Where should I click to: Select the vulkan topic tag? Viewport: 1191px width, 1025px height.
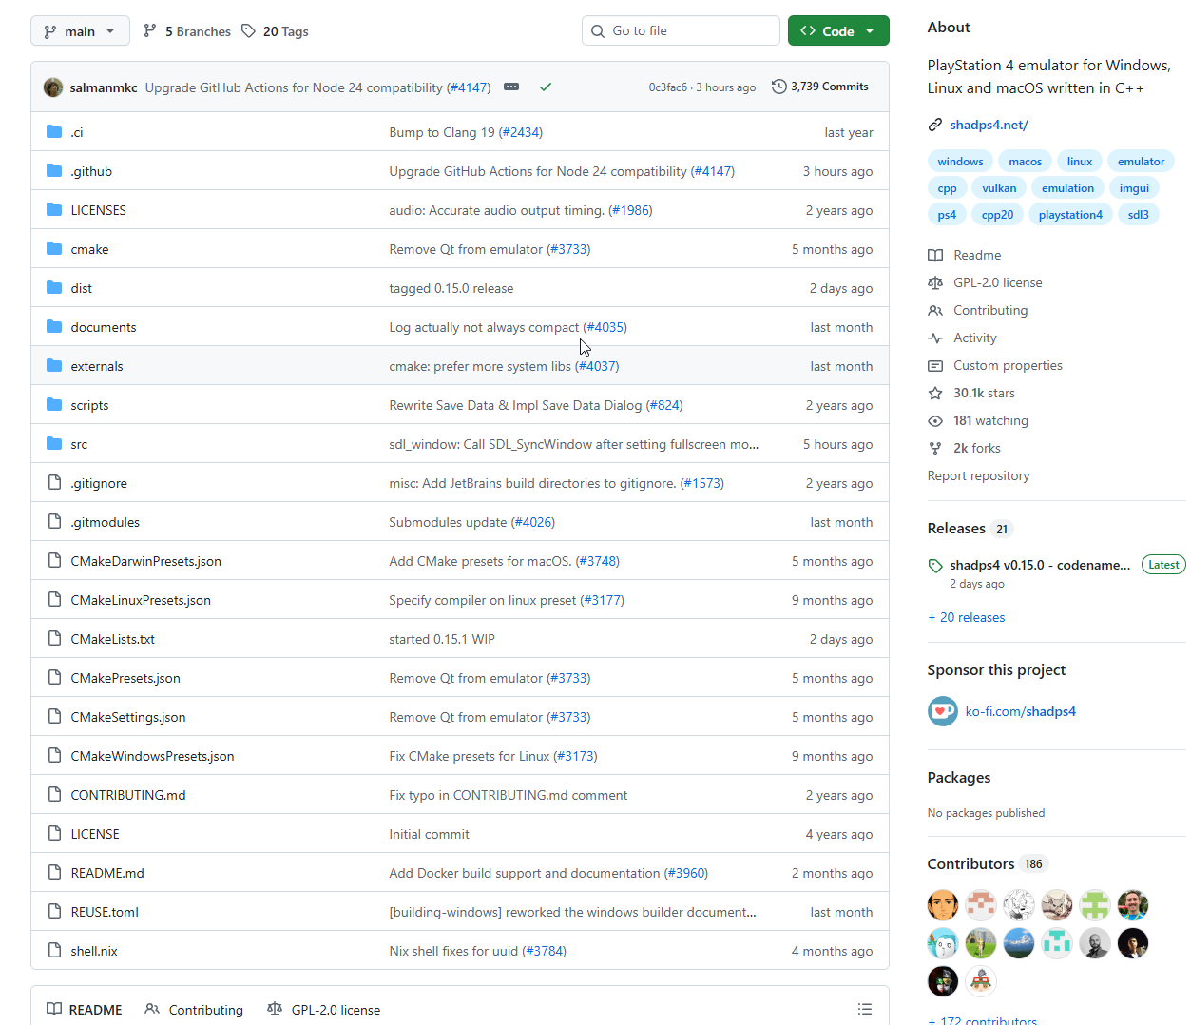(999, 188)
